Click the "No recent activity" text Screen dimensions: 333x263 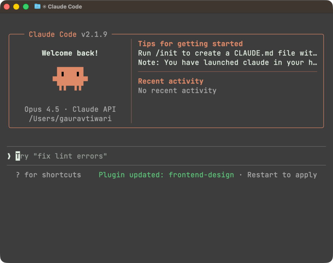(177, 91)
